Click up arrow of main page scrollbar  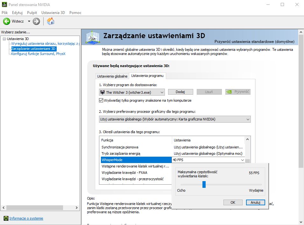(301, 32)
